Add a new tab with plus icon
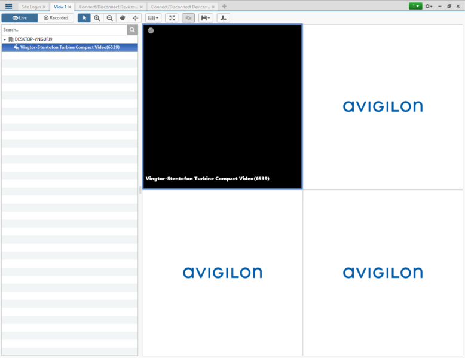Screen dimensions: 465x358 224,6
